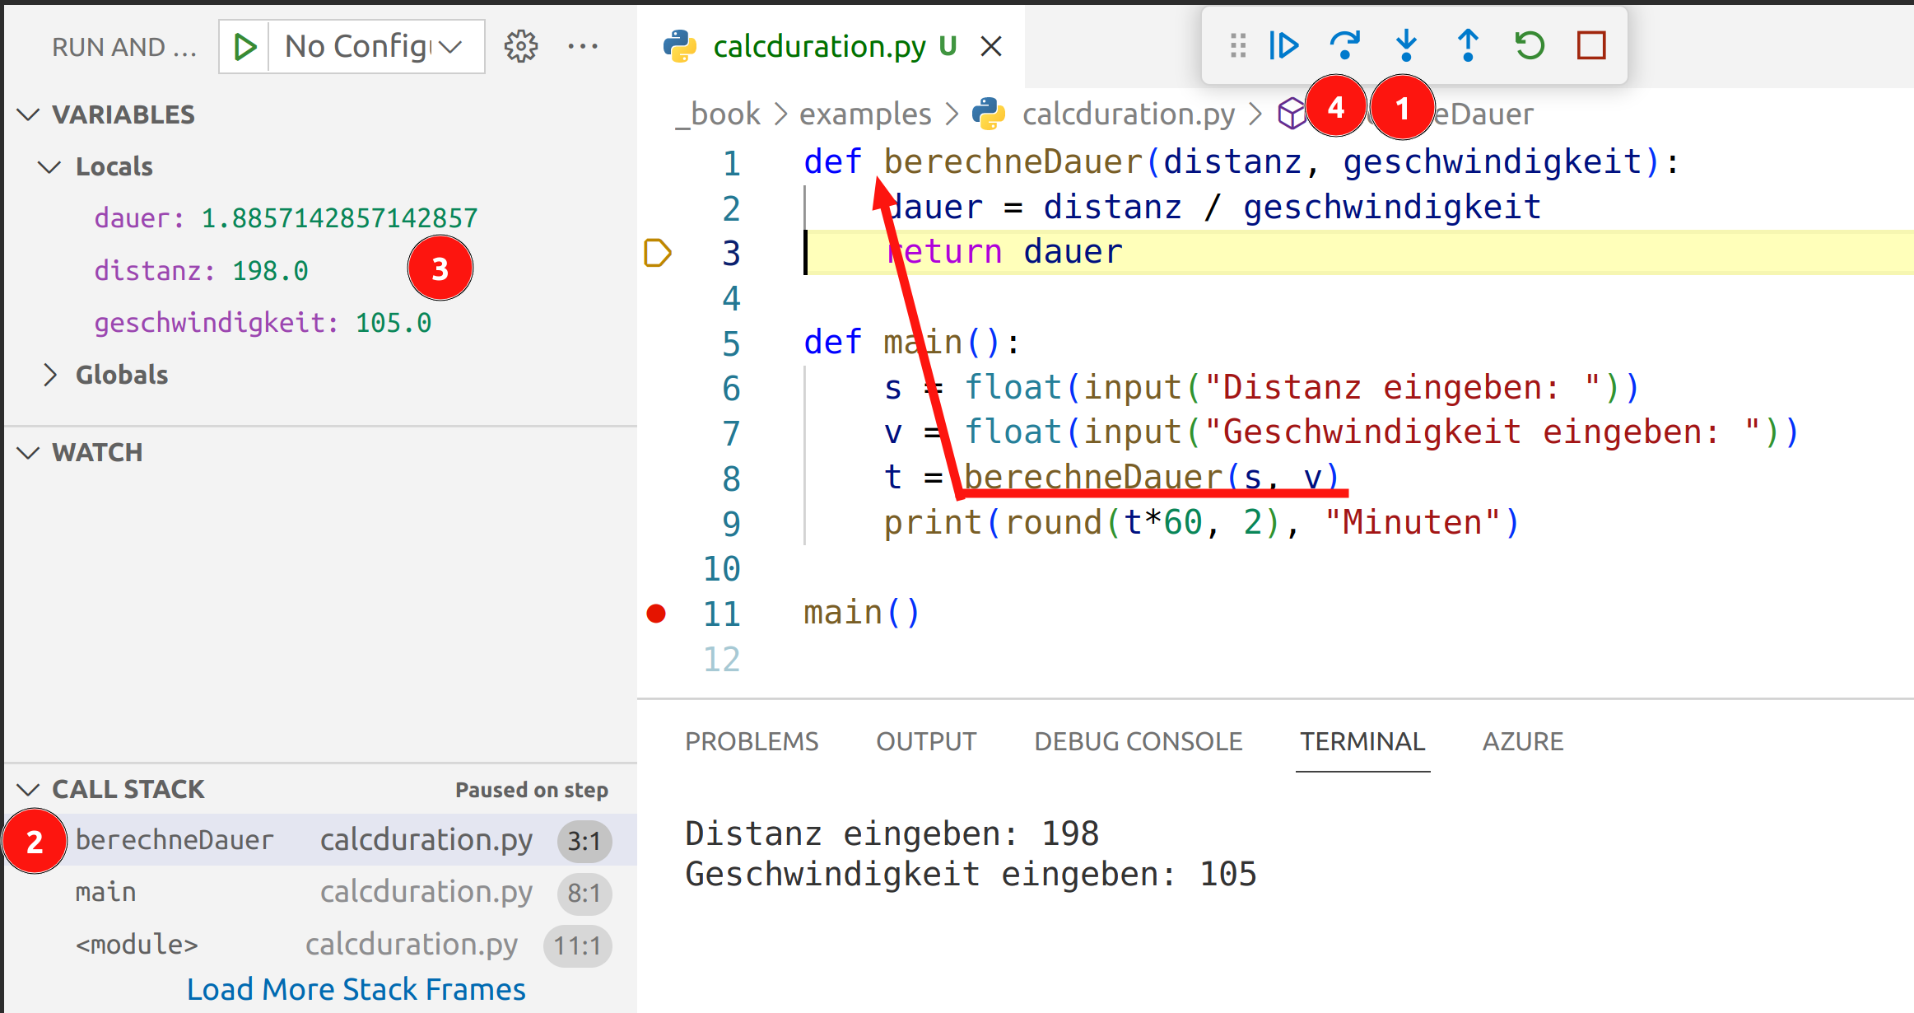Screen dimensions: 1914x1013
Task: Collapse the VARIABLES section
Action: pos(29,114)
